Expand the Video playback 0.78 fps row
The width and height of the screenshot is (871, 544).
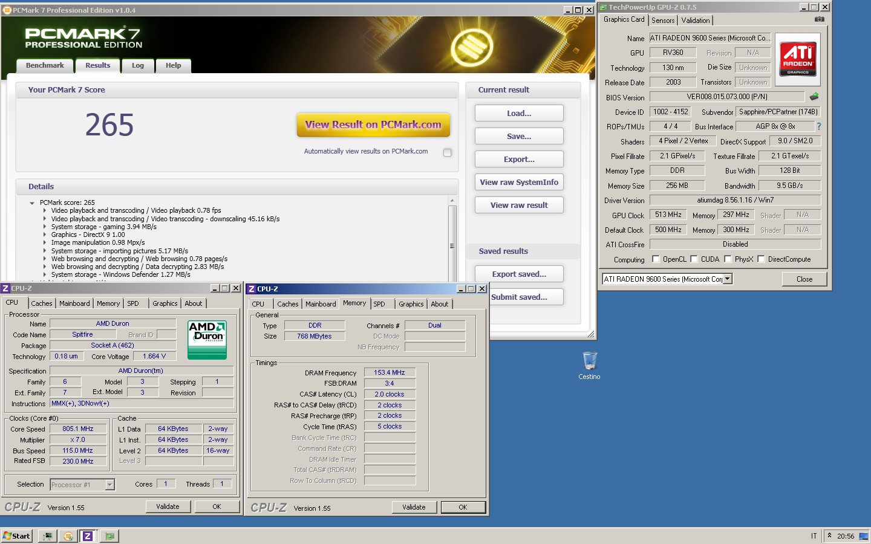coord(45,211)
